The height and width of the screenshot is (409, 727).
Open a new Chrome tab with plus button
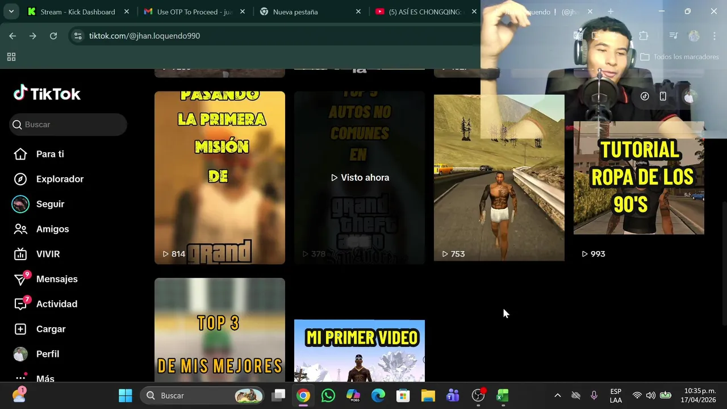pos(611,11)
